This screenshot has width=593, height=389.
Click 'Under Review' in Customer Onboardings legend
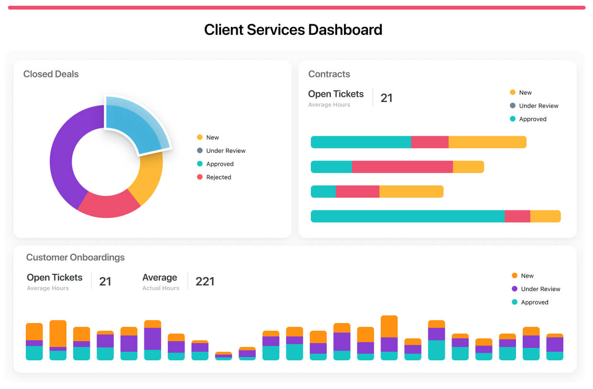(x=540, y=289)
